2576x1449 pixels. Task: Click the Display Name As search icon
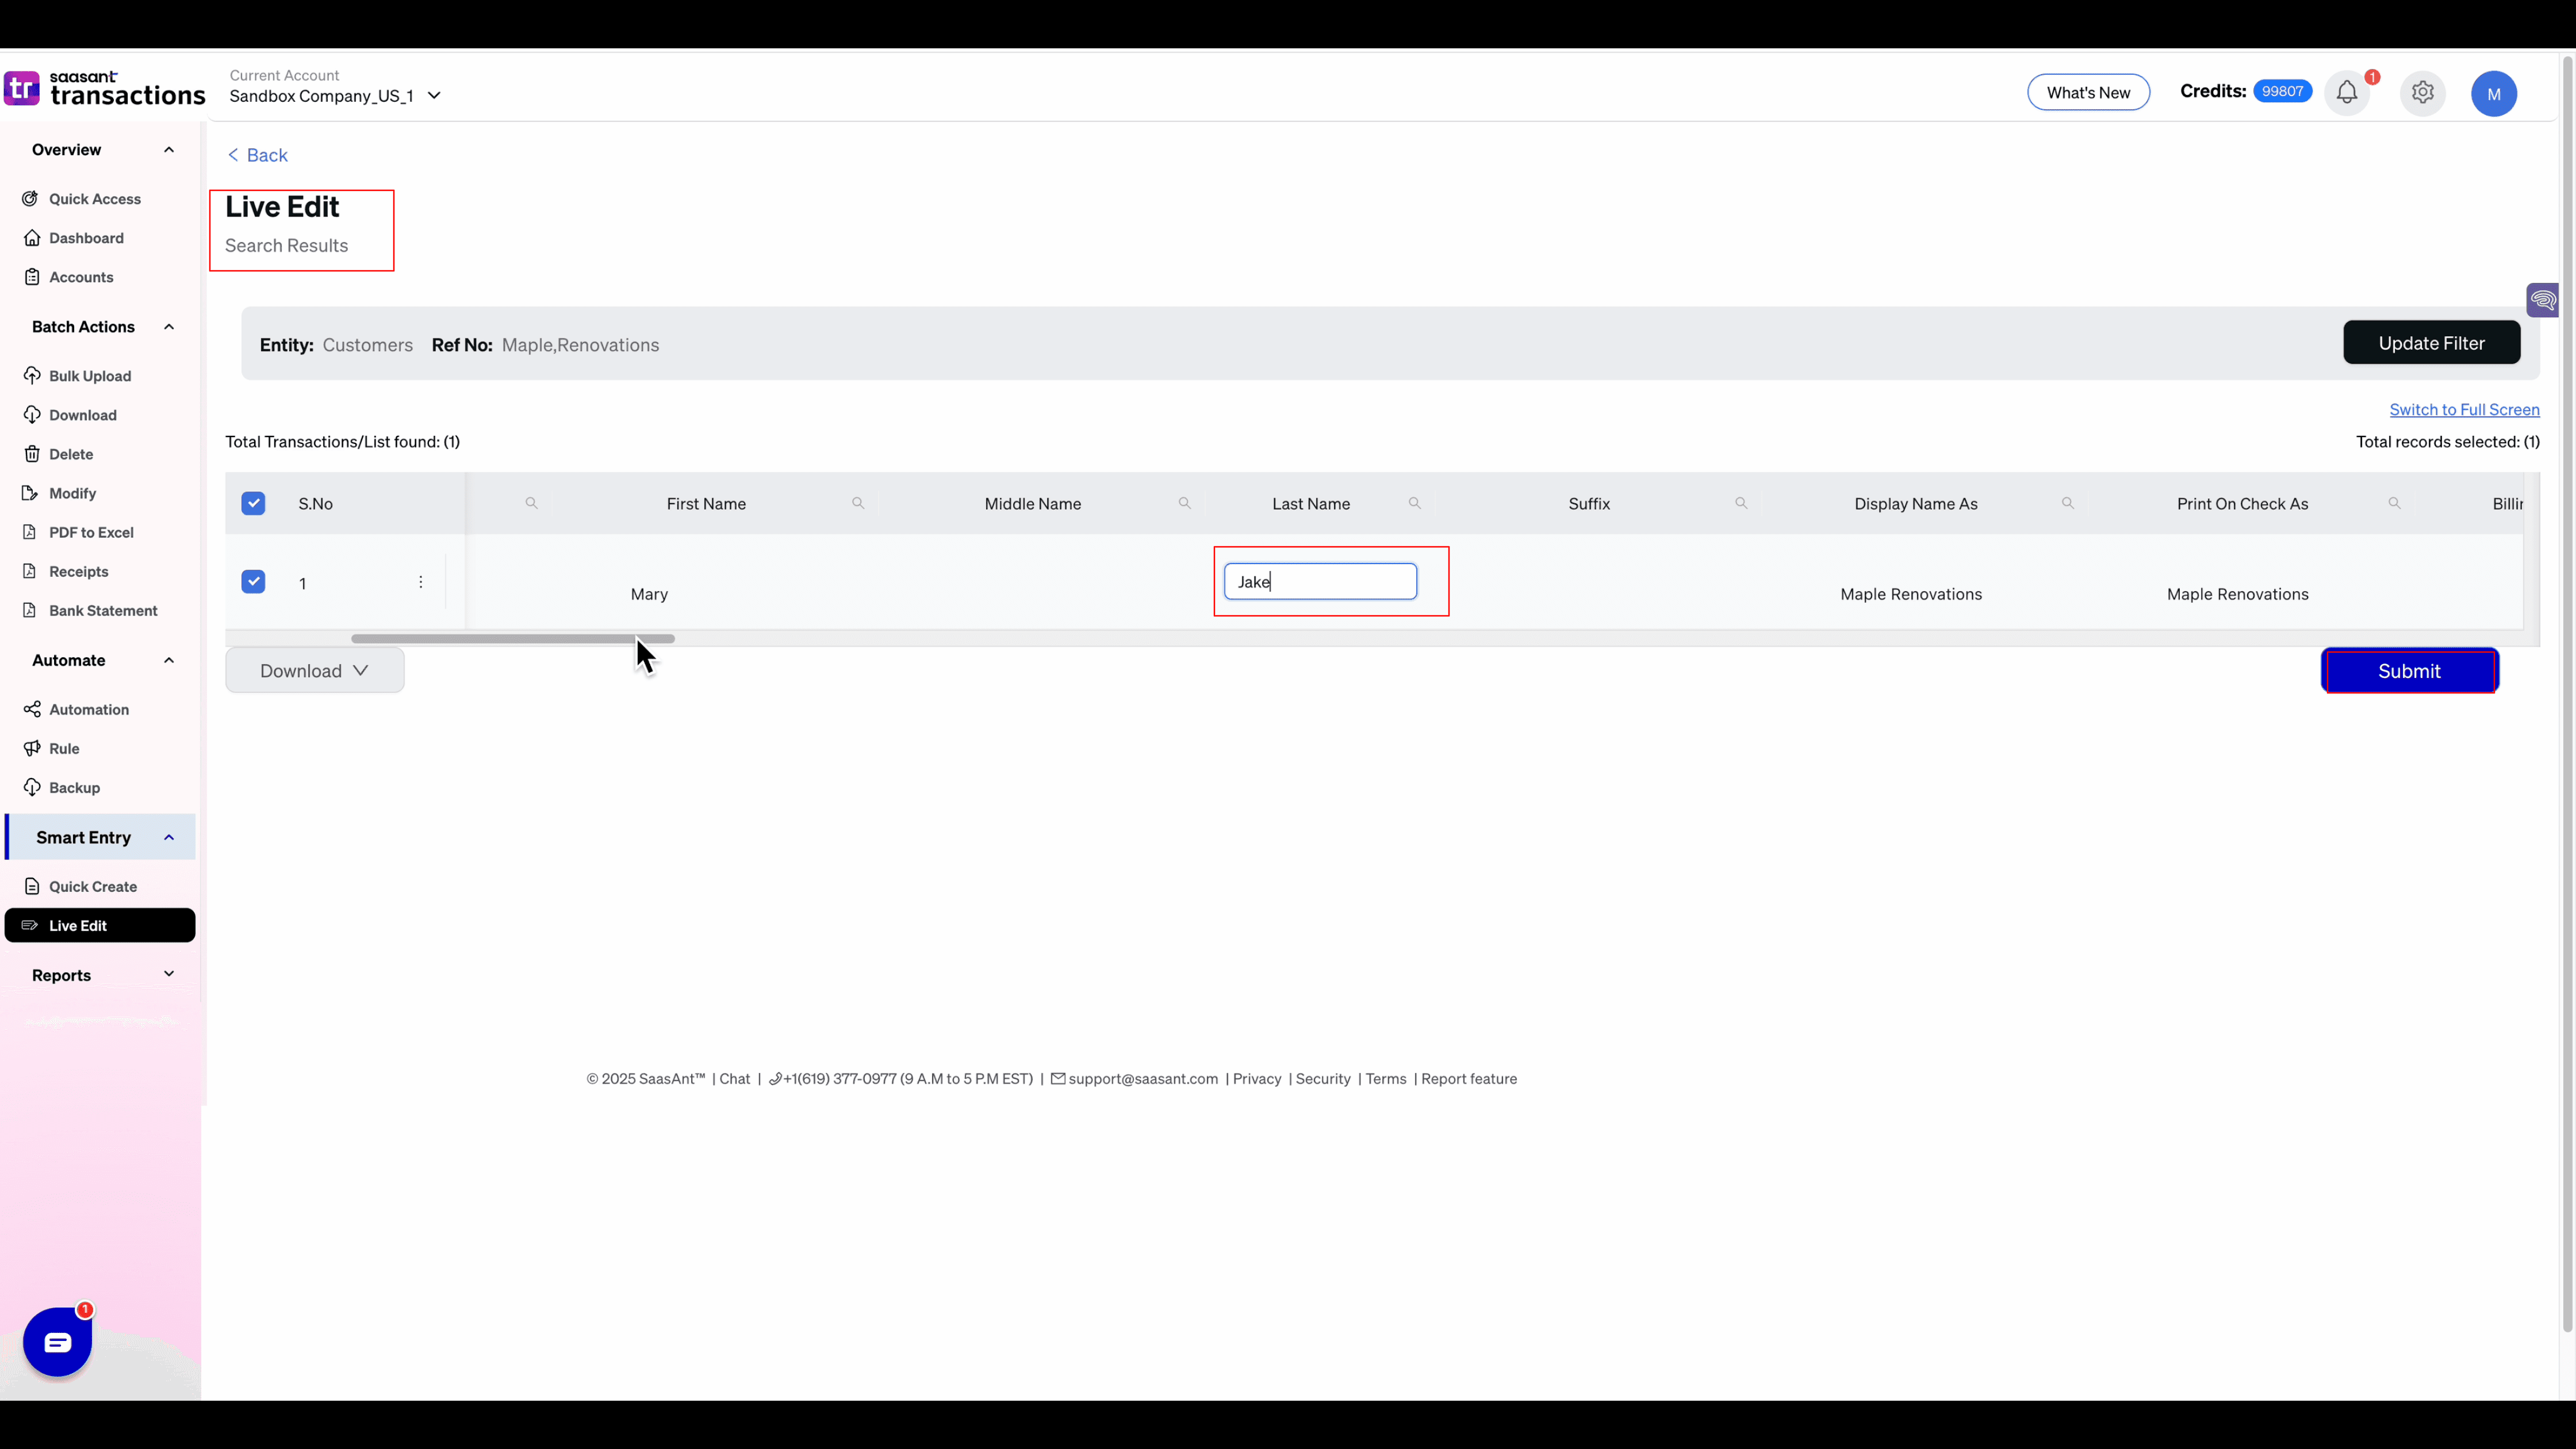pos(2068,503)
